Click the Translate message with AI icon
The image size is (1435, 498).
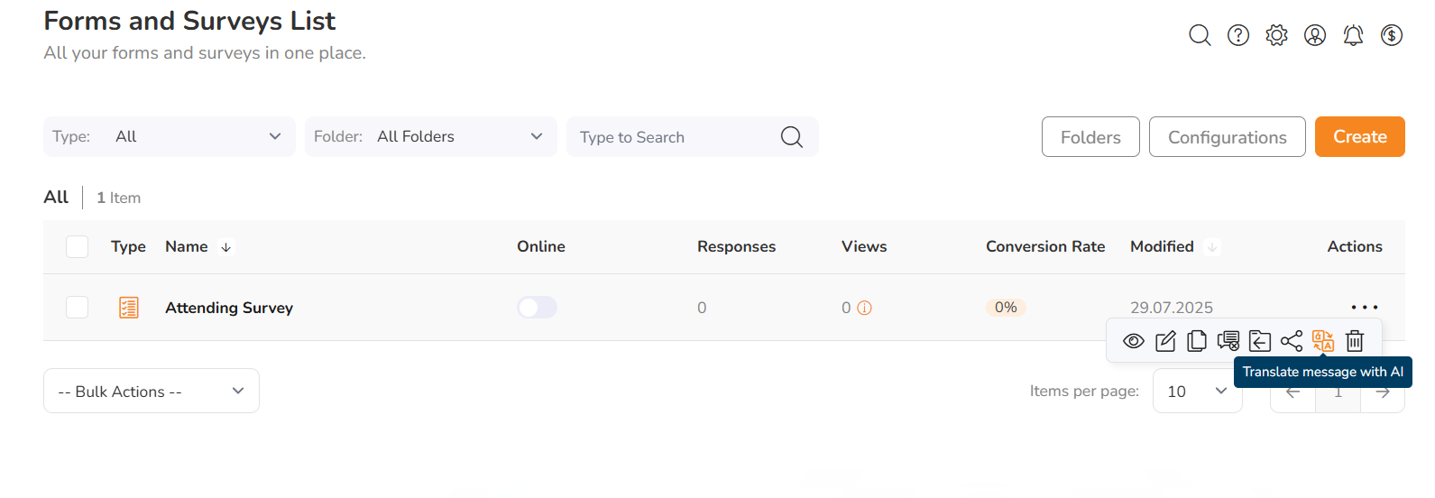[1322, 341]
